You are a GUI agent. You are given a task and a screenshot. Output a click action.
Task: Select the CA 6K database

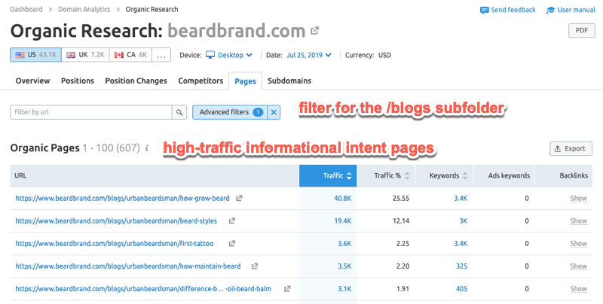tap(130, 55)
